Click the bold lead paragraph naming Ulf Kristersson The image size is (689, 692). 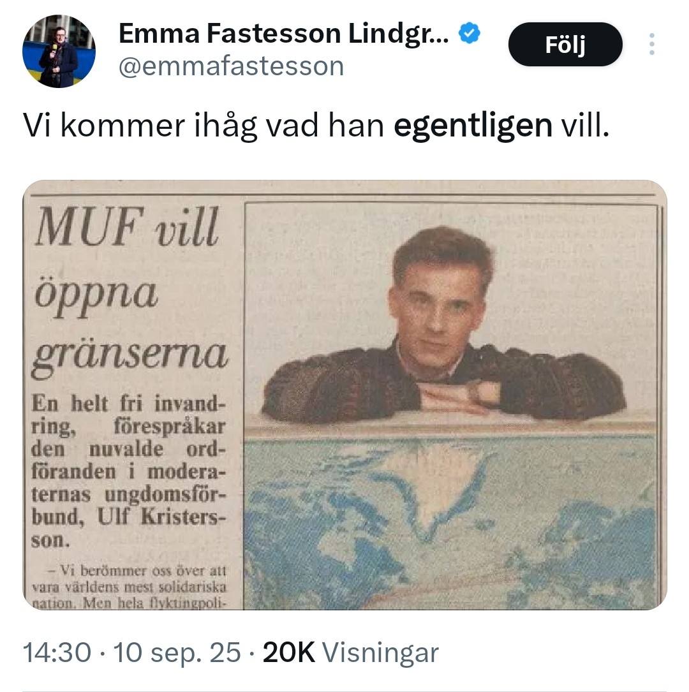click(x=129, y=472)
